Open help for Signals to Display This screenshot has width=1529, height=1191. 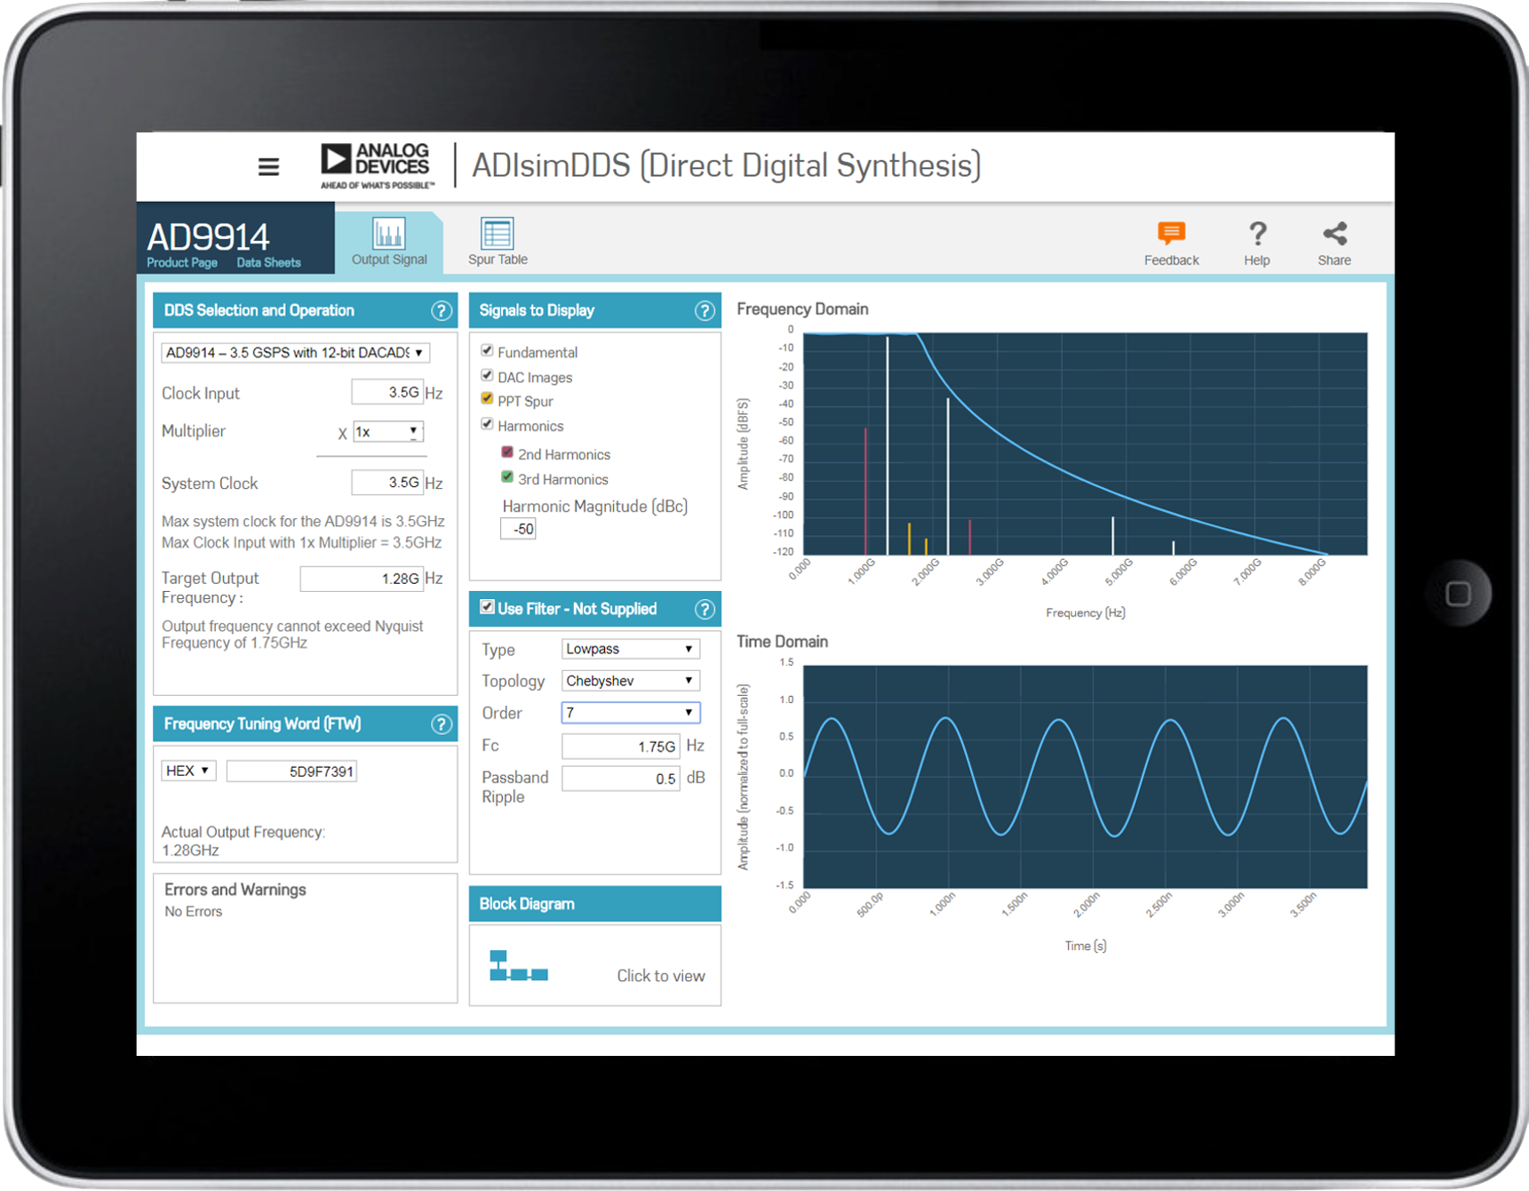coord(705,310)
